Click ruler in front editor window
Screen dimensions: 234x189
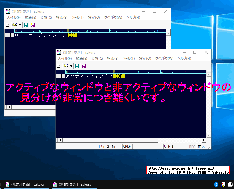tap(136, 72)
